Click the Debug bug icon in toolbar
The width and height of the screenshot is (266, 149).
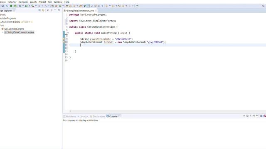[x=20, y=6]
